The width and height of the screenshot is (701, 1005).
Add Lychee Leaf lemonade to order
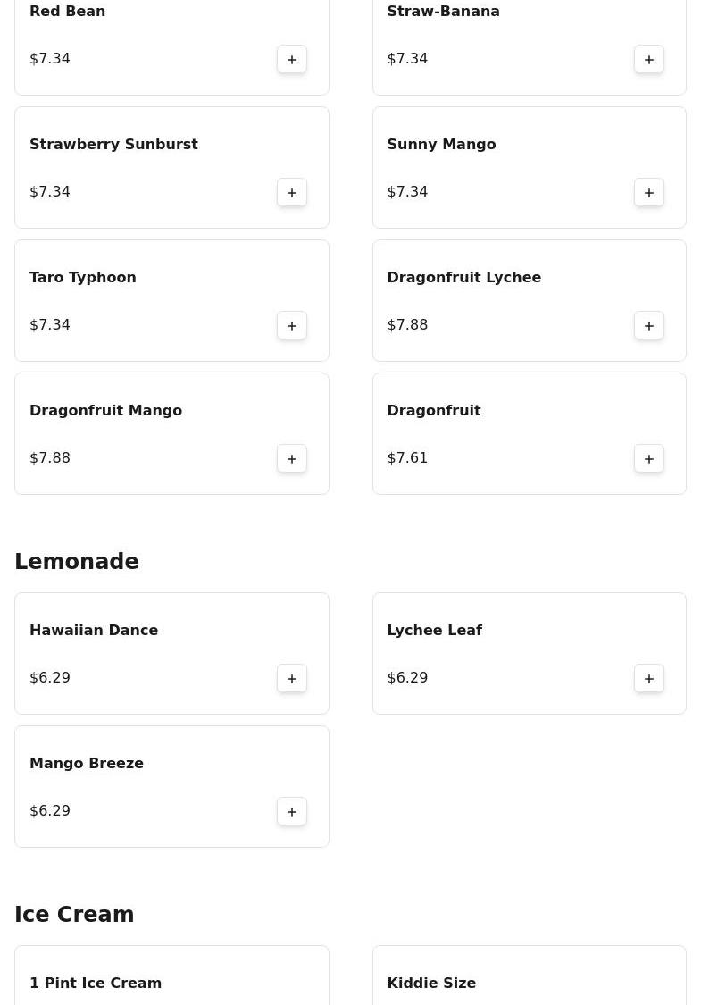[x=648, y=678]
